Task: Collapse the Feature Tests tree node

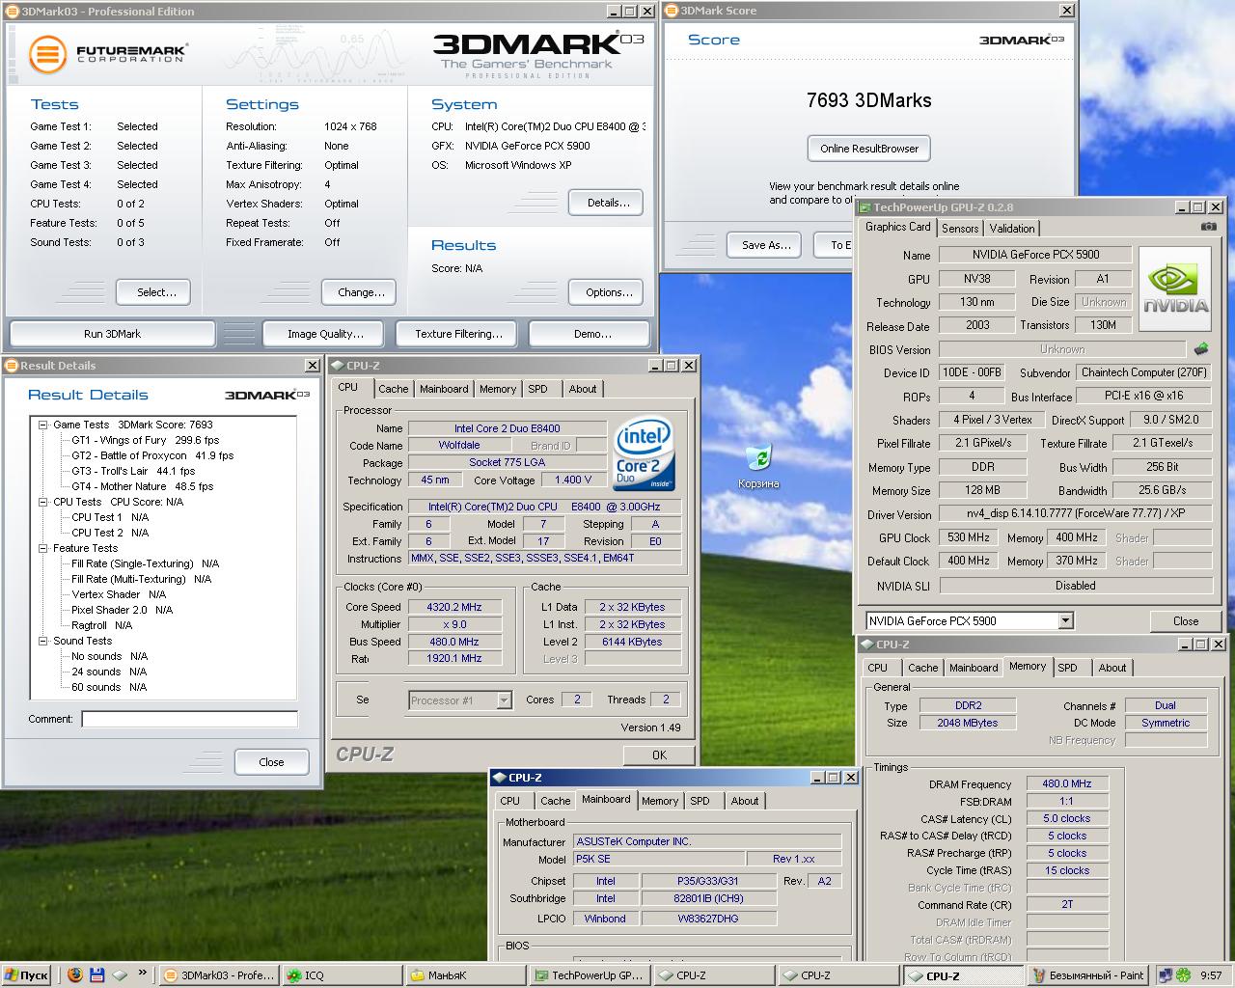Action: tap(43, 548)
